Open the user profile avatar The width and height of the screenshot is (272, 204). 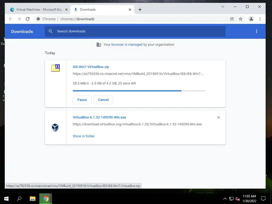[x=251, y=19]
